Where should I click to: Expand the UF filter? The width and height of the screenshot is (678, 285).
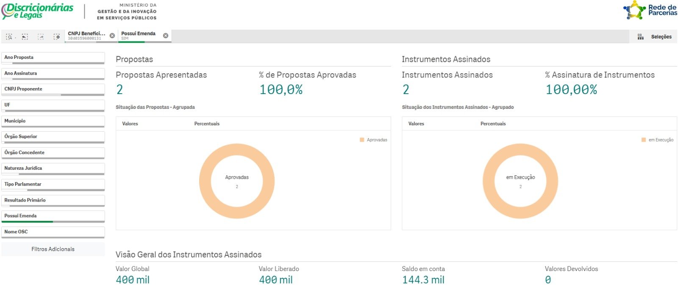[x=53, y=105]
